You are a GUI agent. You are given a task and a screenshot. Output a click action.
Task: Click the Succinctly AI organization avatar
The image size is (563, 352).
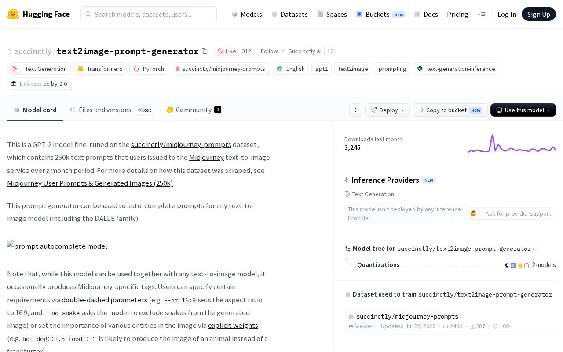pos(284,51)
